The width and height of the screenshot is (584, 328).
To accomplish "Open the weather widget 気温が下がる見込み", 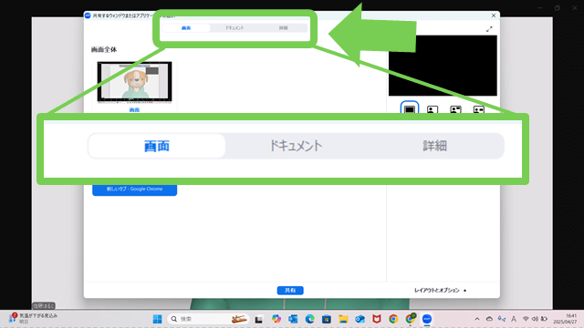I will tap(34, 319).
